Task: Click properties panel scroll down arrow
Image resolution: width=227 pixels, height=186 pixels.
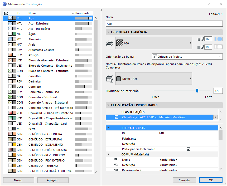Action: click(220, 168)
